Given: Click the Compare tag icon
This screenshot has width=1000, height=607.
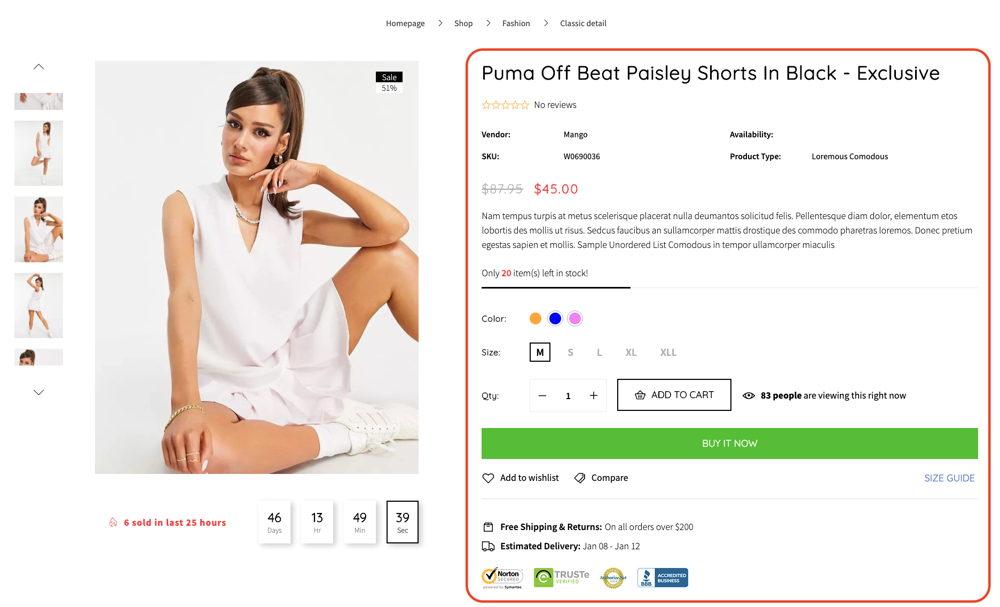Looking at the screenshot, I should pyautogui.click(x=580, y=478).
